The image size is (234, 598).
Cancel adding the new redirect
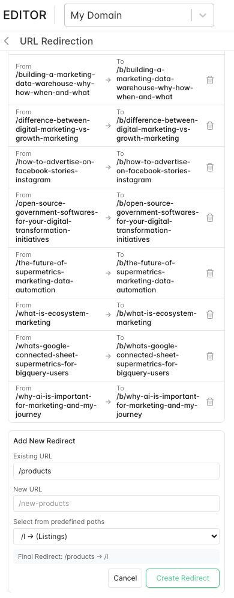(125, 578)
